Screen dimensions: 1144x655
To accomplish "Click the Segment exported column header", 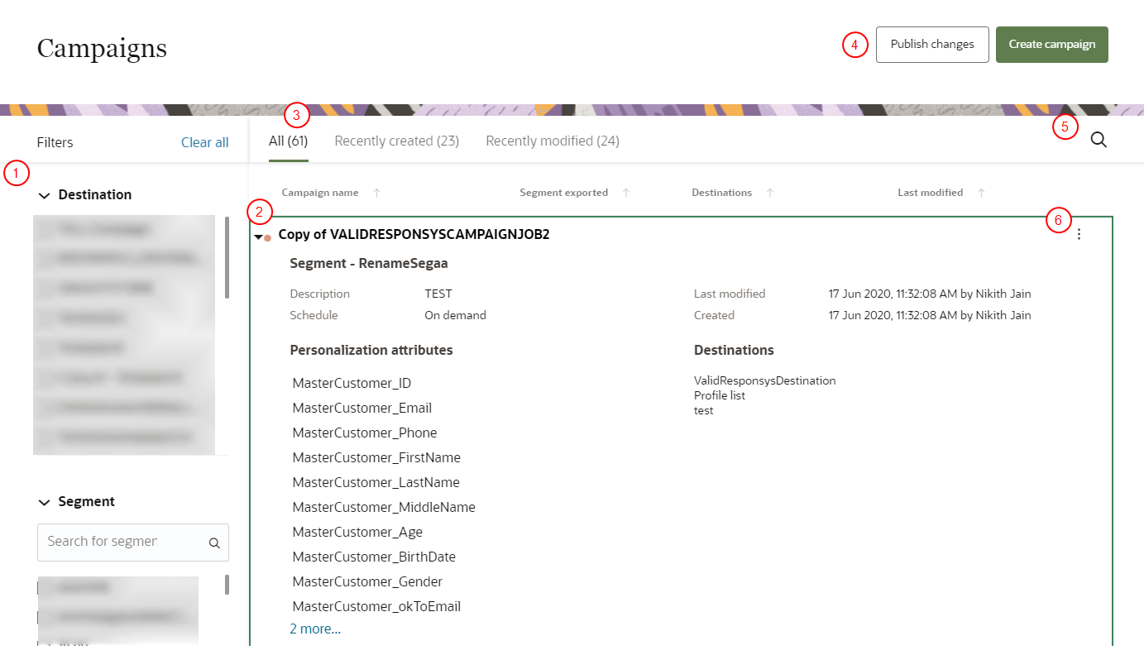I will [x=563, y=193].
